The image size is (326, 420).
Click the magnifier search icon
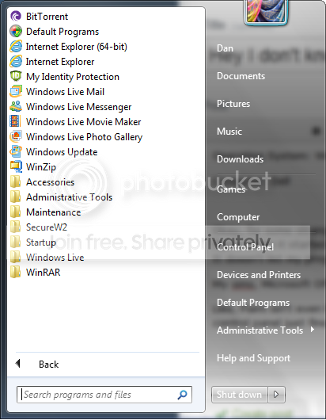182,395
